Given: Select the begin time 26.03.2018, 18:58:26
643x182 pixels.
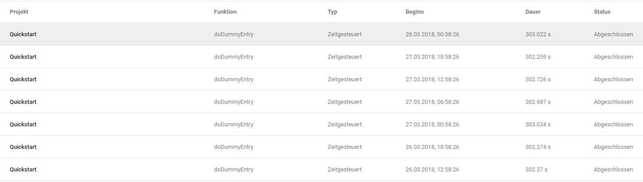Looking at the screenshot, I should 432,147.
